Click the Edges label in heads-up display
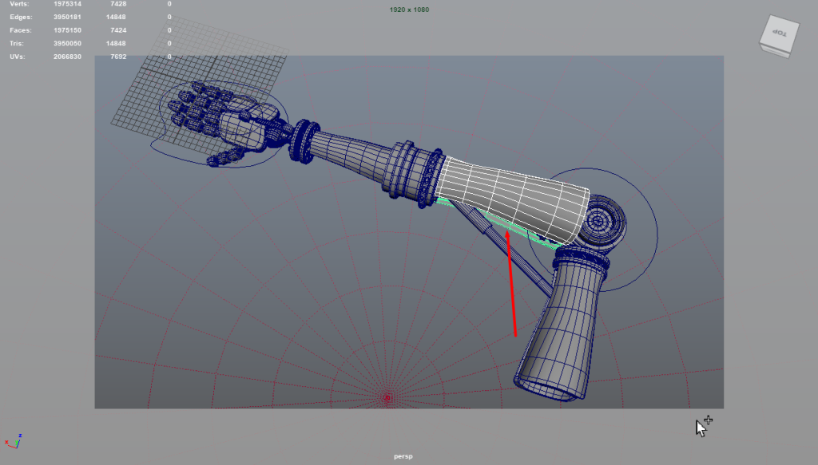Image resolution: width=818 pixels, height=465 pixels. pyautogui.click(x=21, y=17)
